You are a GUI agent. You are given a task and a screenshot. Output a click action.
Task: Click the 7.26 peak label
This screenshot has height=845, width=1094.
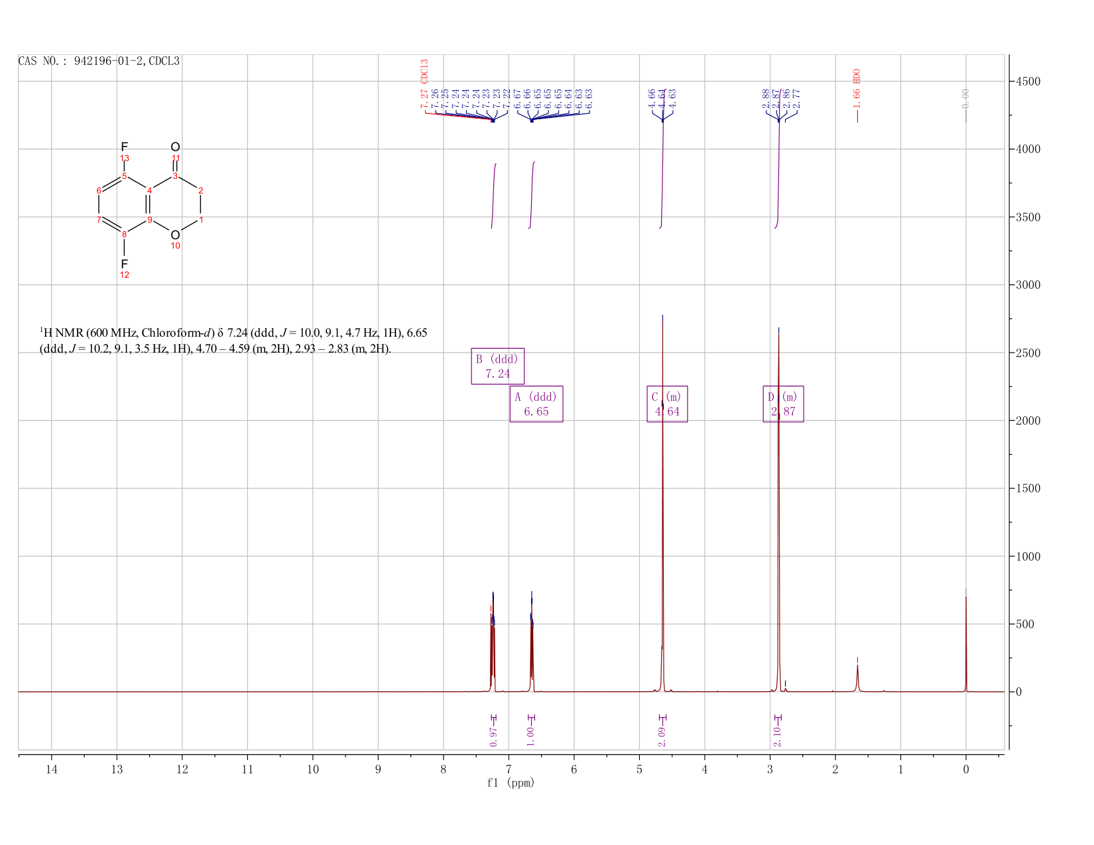click(435, 99)
